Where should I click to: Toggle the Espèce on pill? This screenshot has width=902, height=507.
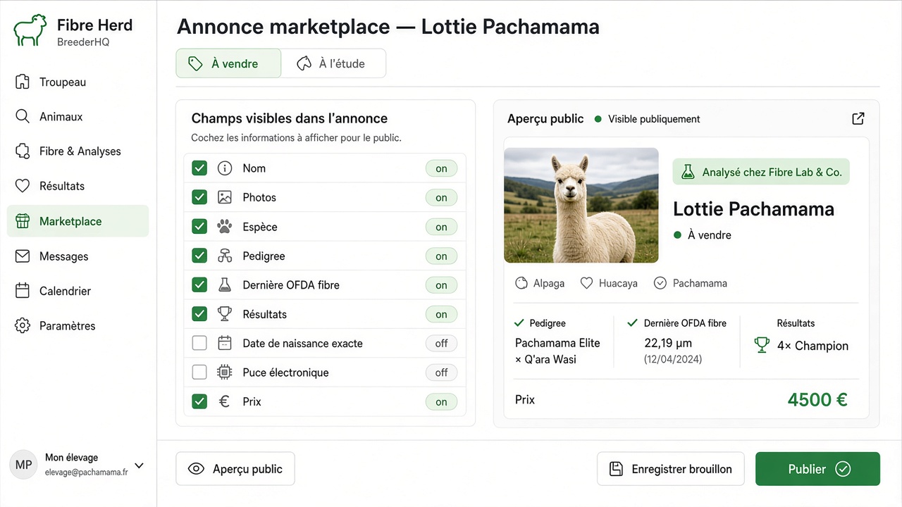pos(441,227)
